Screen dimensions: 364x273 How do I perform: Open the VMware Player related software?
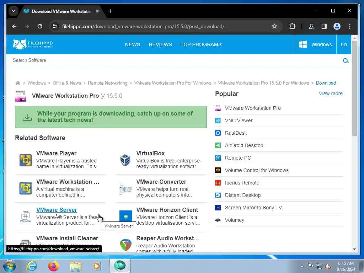[56, 154]
